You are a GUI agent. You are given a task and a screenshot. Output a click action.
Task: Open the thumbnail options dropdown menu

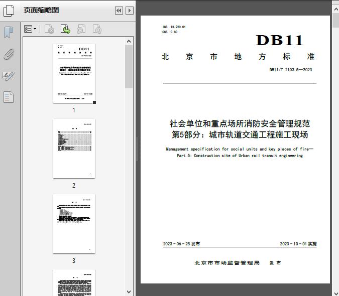coord(30,30)
